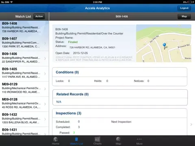Viewport: 195px width, 146px height.
Task: Open the Related Records (0) section header
Action: (72, 94)
